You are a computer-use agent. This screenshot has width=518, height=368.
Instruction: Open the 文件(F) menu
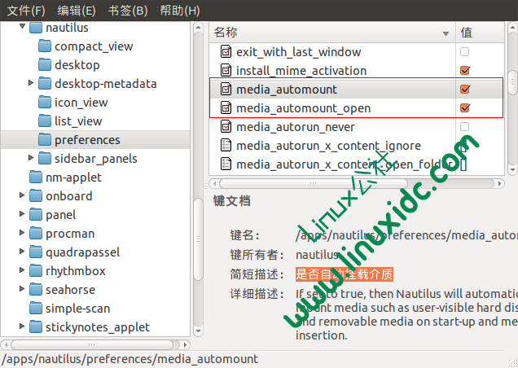click(x=26, y=11)
